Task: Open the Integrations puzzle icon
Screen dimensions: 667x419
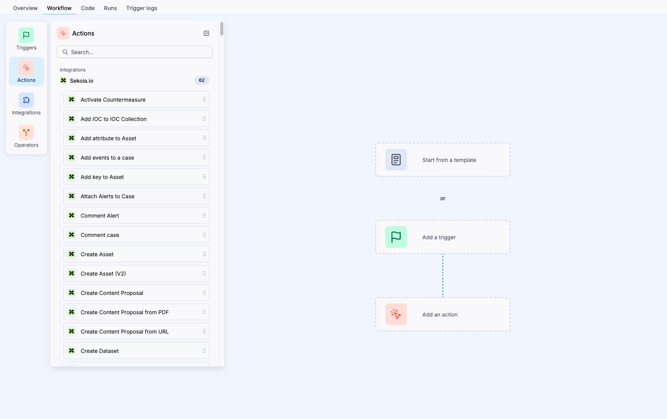Action: 26,100
